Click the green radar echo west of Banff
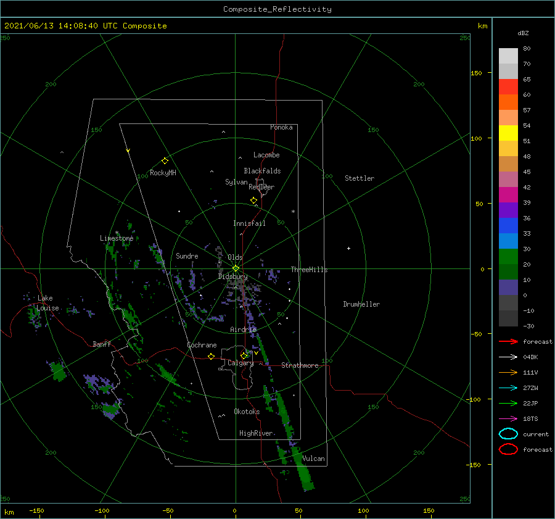555x519 pixels. [x=57, y=370]
